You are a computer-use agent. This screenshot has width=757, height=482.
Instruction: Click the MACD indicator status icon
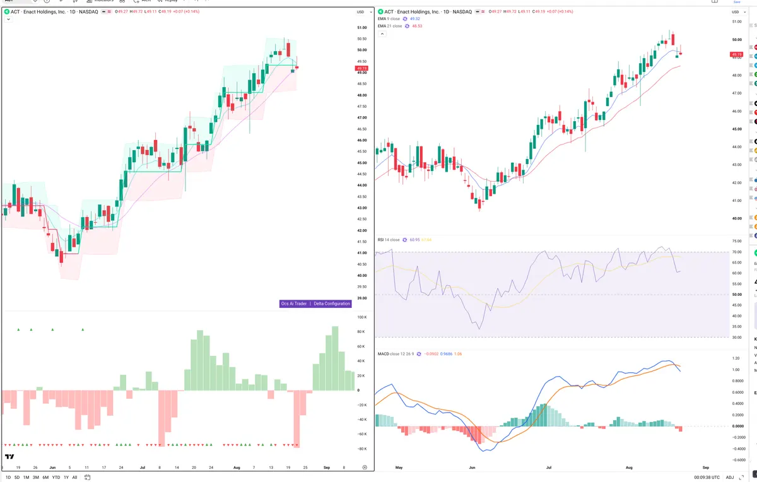419,354
